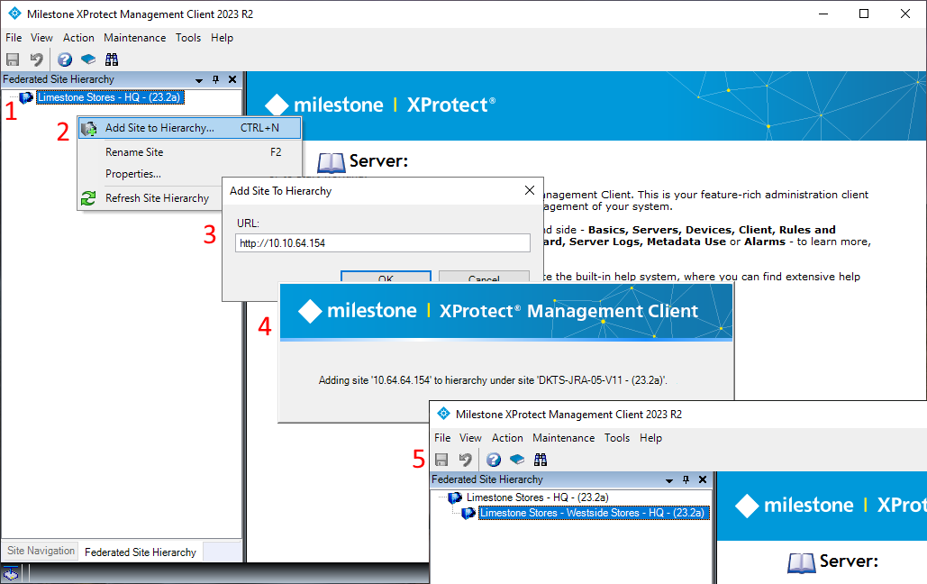Click the Milestone logo in main title bar
Screen dimensions: 927x584
[x=14, y=14]
